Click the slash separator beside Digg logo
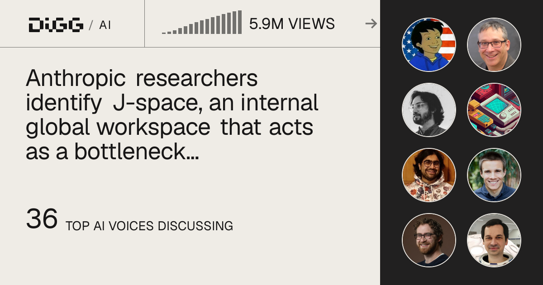The height and width of the screenshot is (285, 543). (91, 25)
